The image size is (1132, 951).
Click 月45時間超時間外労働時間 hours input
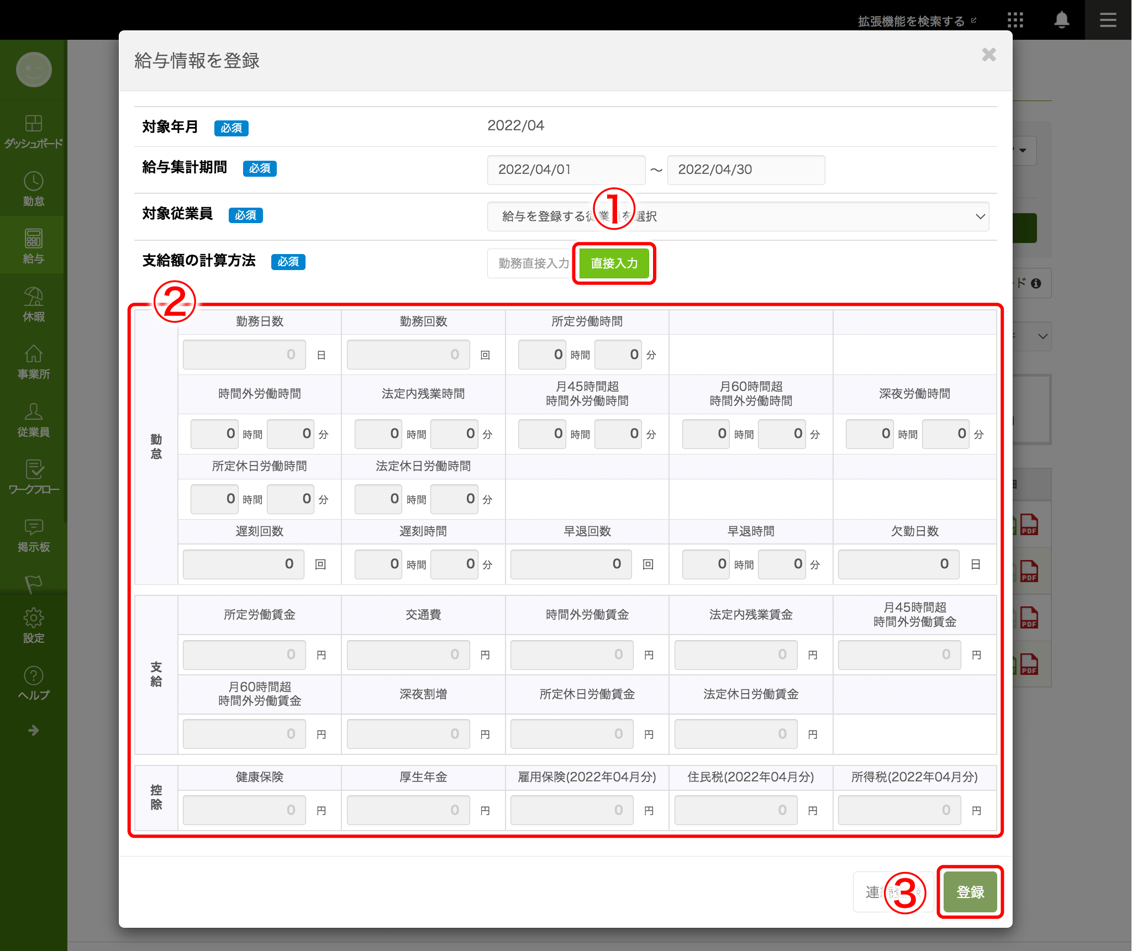[x=542, y=434]
